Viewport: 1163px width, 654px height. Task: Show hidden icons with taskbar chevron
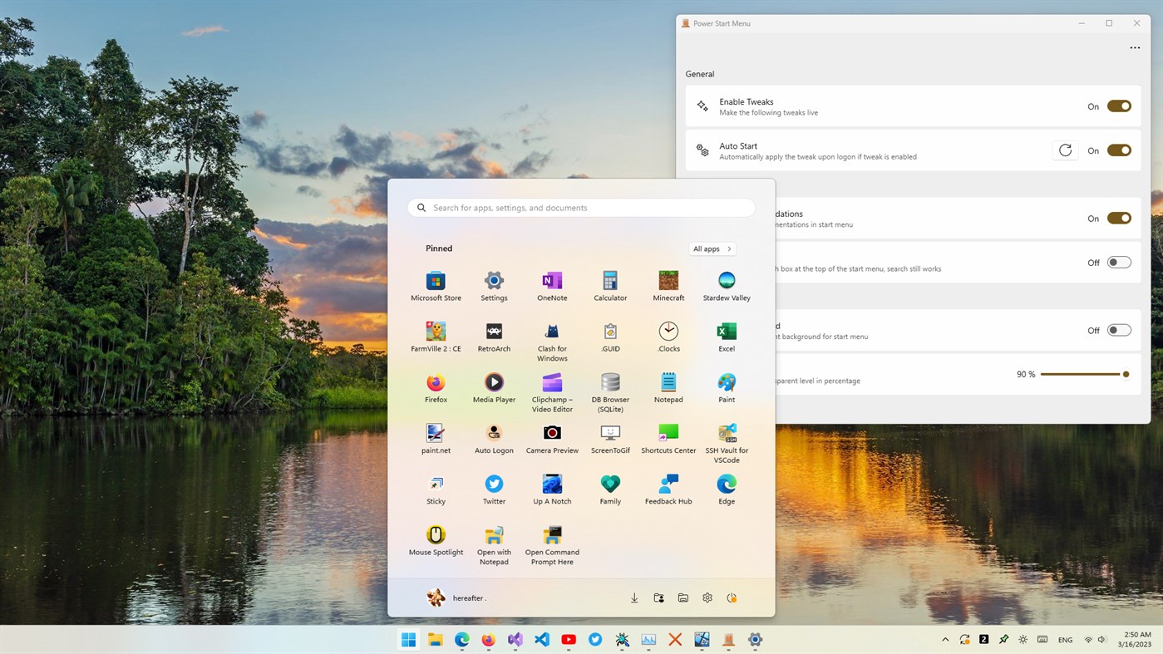coord(945,640)
